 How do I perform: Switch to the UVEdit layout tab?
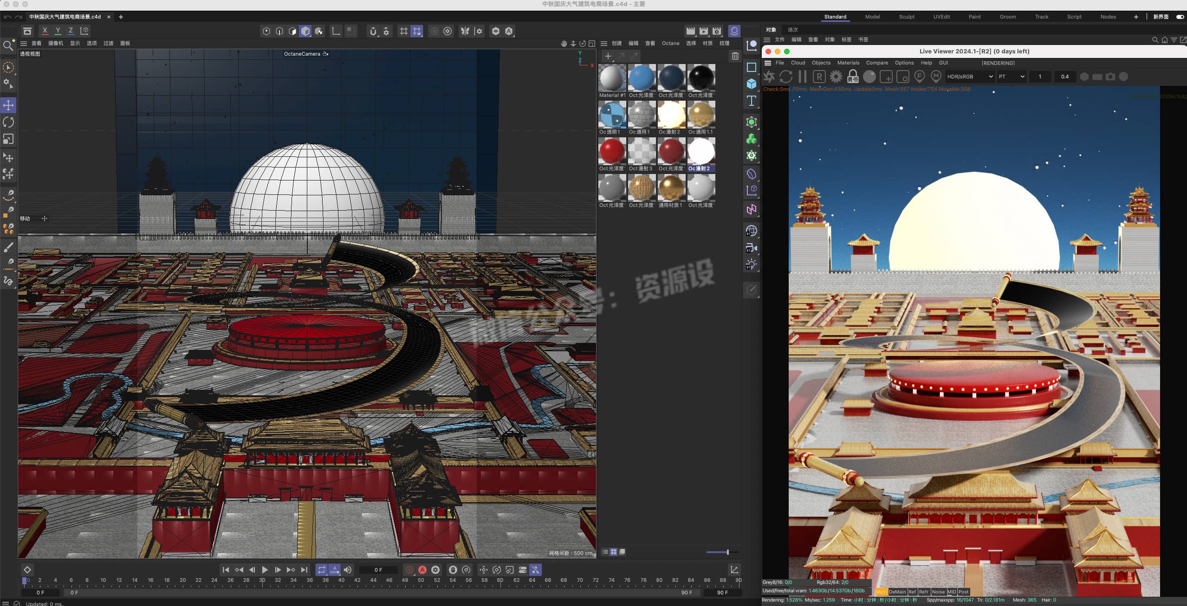[941, 17]
